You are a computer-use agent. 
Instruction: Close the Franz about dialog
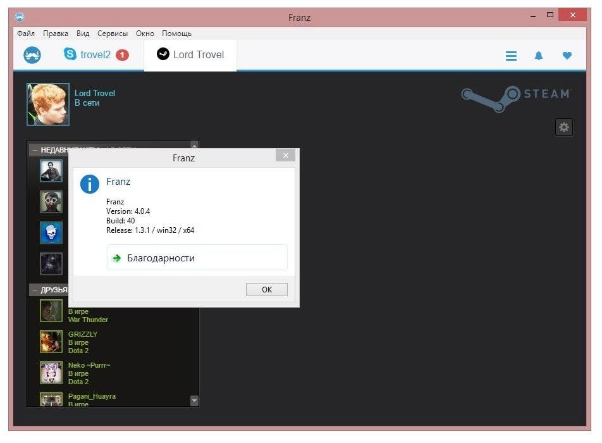(285, 155)
